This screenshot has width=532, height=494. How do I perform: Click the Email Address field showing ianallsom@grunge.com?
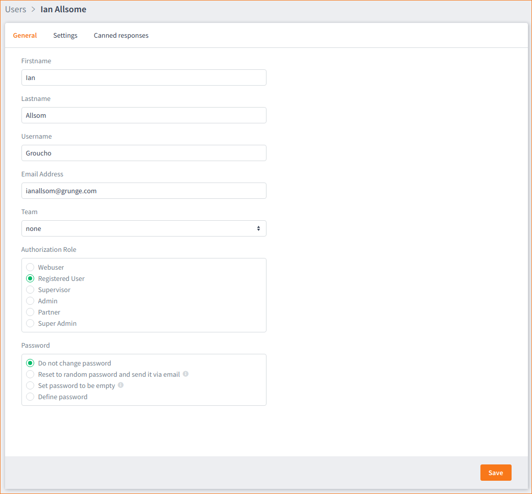click(x=143, y=191)
